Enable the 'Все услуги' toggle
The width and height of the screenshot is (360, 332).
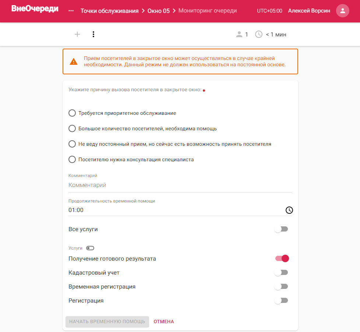pyautogui.click(x=281, y=229)
